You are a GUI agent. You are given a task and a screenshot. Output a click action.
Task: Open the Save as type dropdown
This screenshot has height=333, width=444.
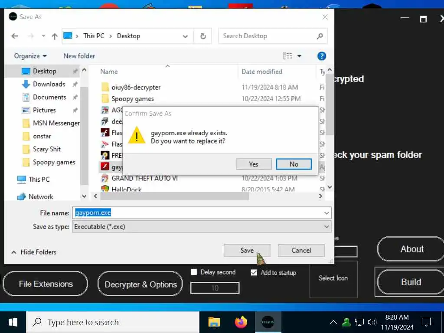pos(202,226)
